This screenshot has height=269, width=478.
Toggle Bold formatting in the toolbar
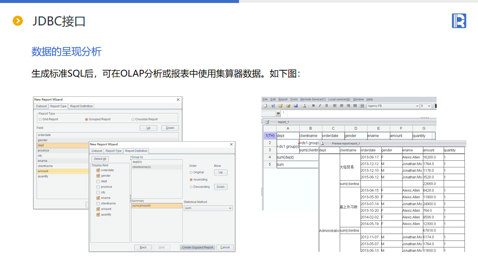[x=313, y=106]
